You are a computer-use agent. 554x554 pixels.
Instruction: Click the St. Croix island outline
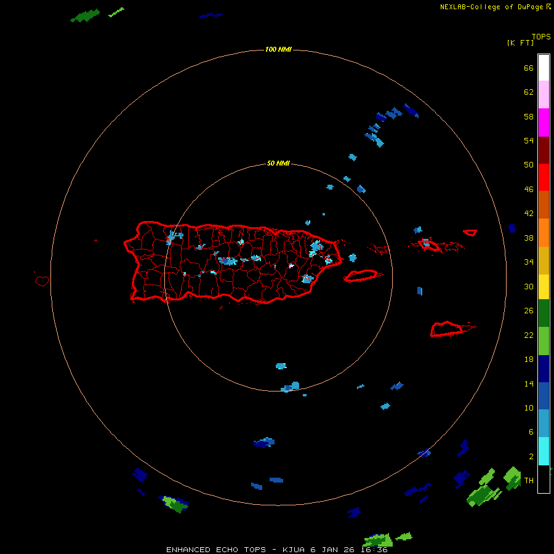coord(452,329)
